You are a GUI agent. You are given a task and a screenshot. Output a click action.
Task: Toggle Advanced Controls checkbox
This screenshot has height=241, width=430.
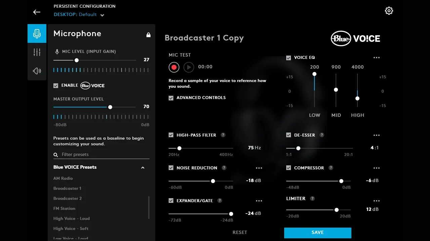(171, 98)
